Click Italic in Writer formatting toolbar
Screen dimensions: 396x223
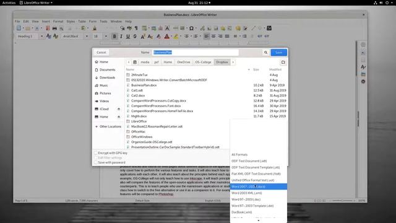121,37
